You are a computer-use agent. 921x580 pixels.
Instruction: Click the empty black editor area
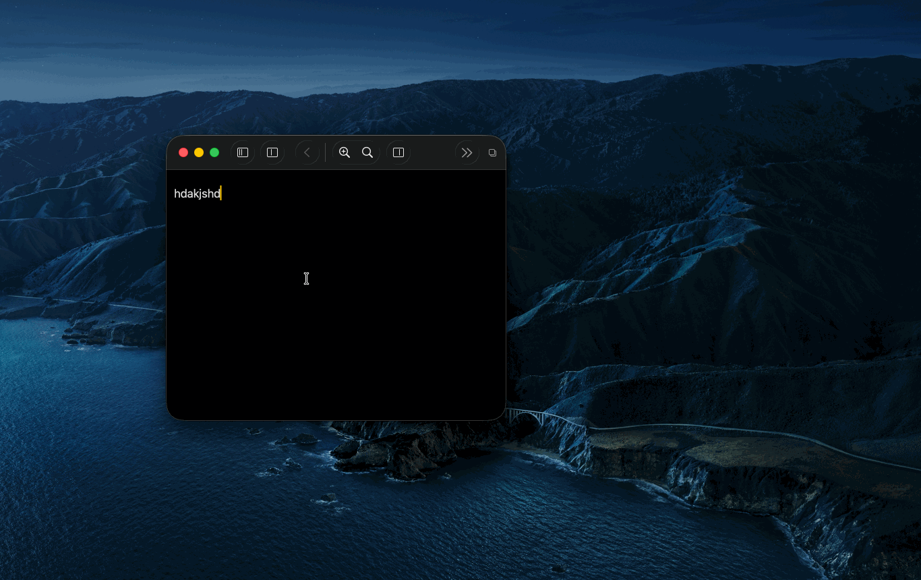point(337,324)
